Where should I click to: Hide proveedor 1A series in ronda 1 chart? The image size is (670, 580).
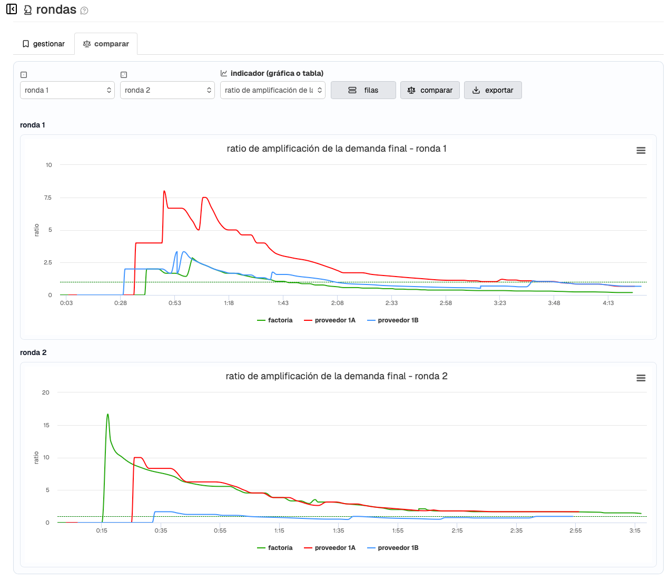(330, 320)
